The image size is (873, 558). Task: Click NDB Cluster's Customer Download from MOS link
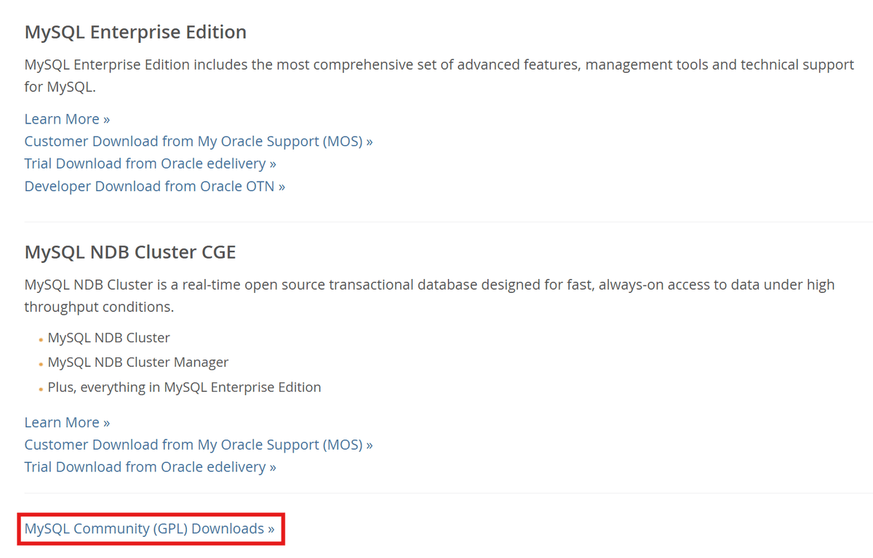[198, 445]
